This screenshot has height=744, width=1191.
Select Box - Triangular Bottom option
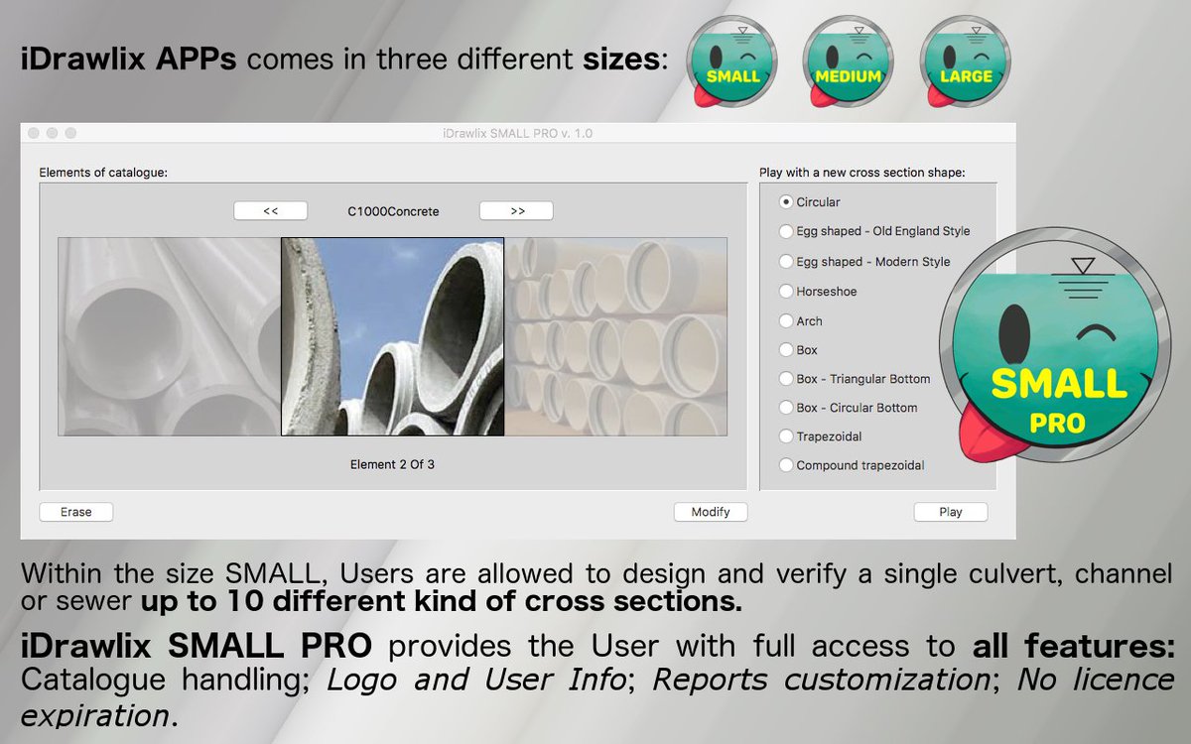[x=786, y=379]
